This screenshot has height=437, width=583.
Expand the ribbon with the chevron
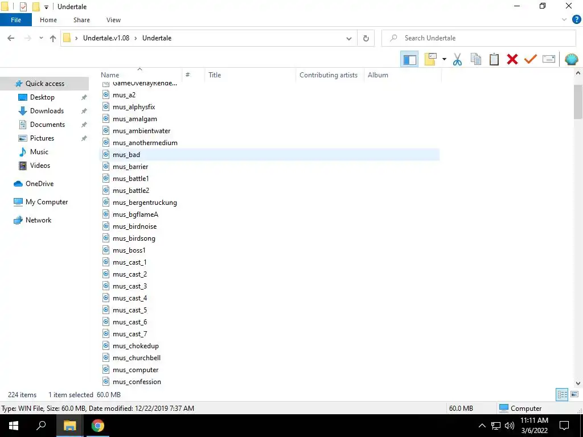[564, 20]
